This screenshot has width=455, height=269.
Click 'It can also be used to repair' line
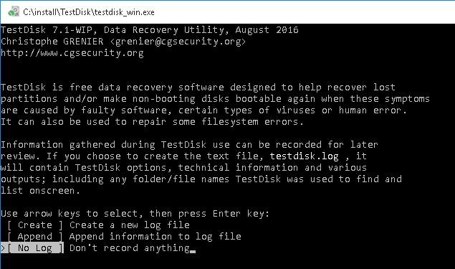pyautogui.click(x=152, y=122)
